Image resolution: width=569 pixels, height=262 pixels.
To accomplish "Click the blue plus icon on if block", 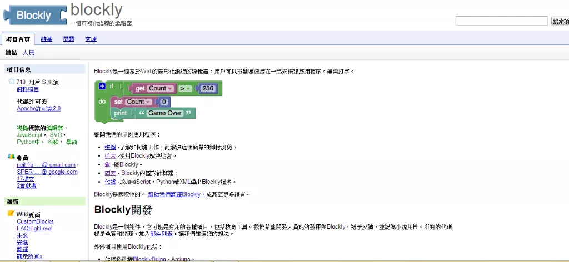I will (102, 86).
